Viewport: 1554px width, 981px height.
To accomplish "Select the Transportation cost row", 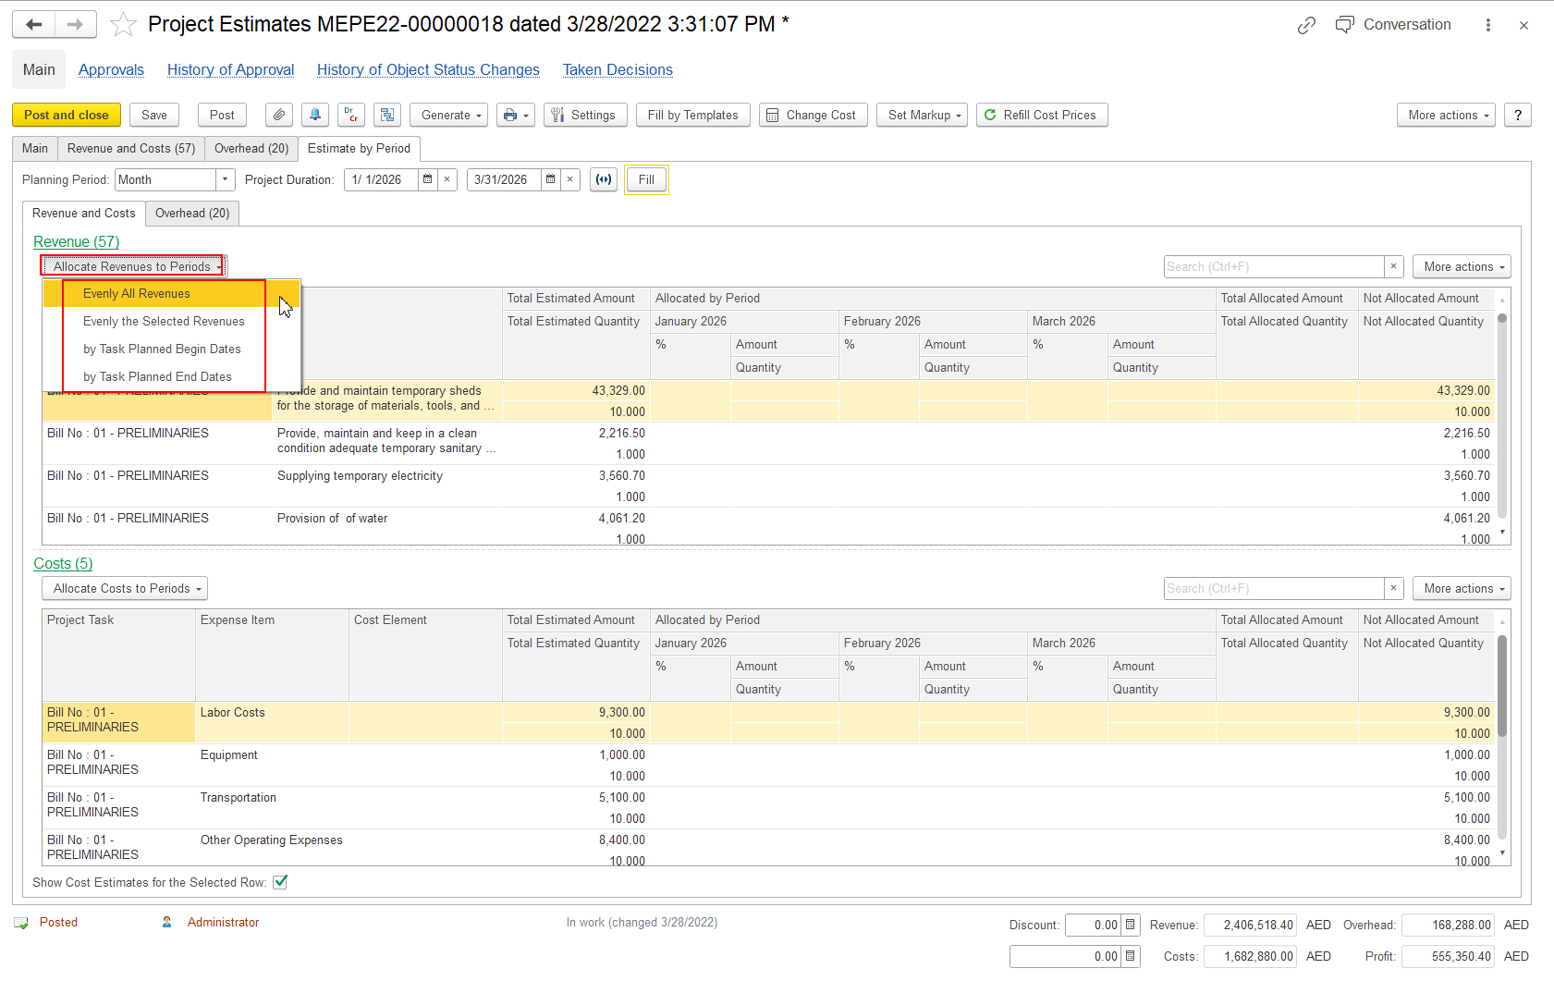I will pyautogui.click(x=768, y=807).
